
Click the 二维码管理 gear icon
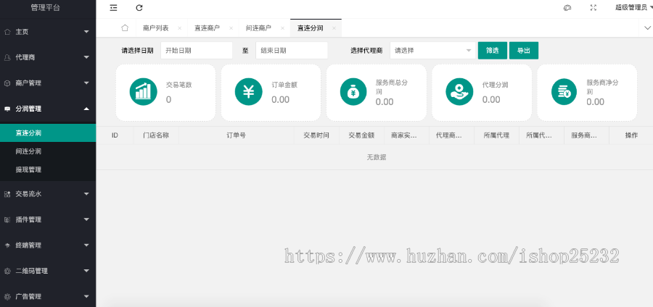pyautogui.click(x=7, y=272)
